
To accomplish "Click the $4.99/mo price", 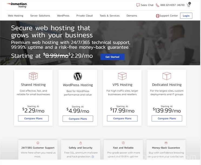I will (x=78, y=111).
